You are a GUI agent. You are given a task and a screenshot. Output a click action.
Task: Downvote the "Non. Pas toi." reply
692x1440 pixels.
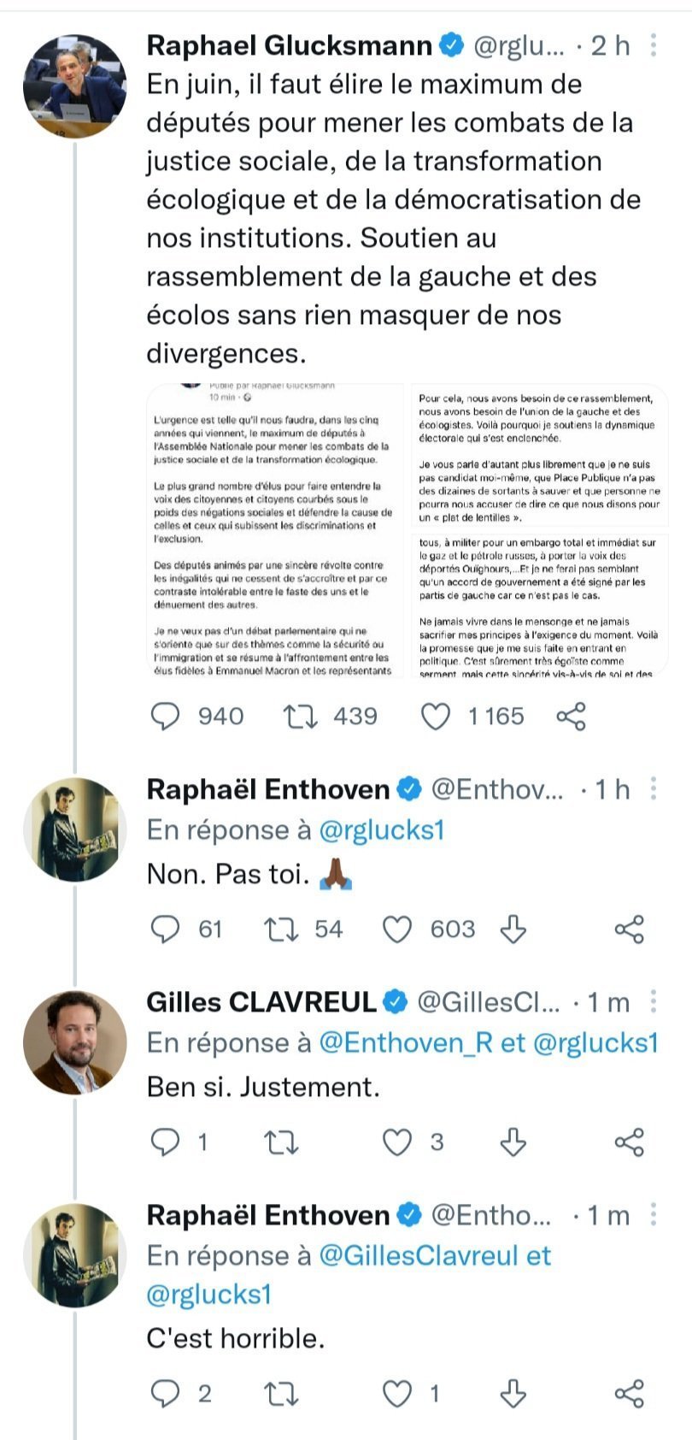pyautogui.click(x=513, y=930)
